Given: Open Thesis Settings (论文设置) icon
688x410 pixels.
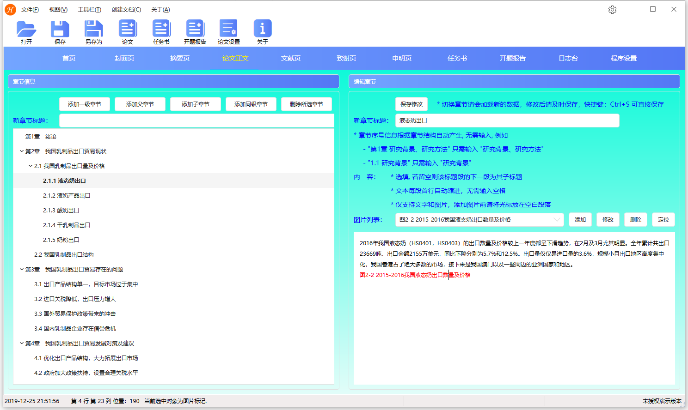Looking at the screenshot, I should click(229, 29).
